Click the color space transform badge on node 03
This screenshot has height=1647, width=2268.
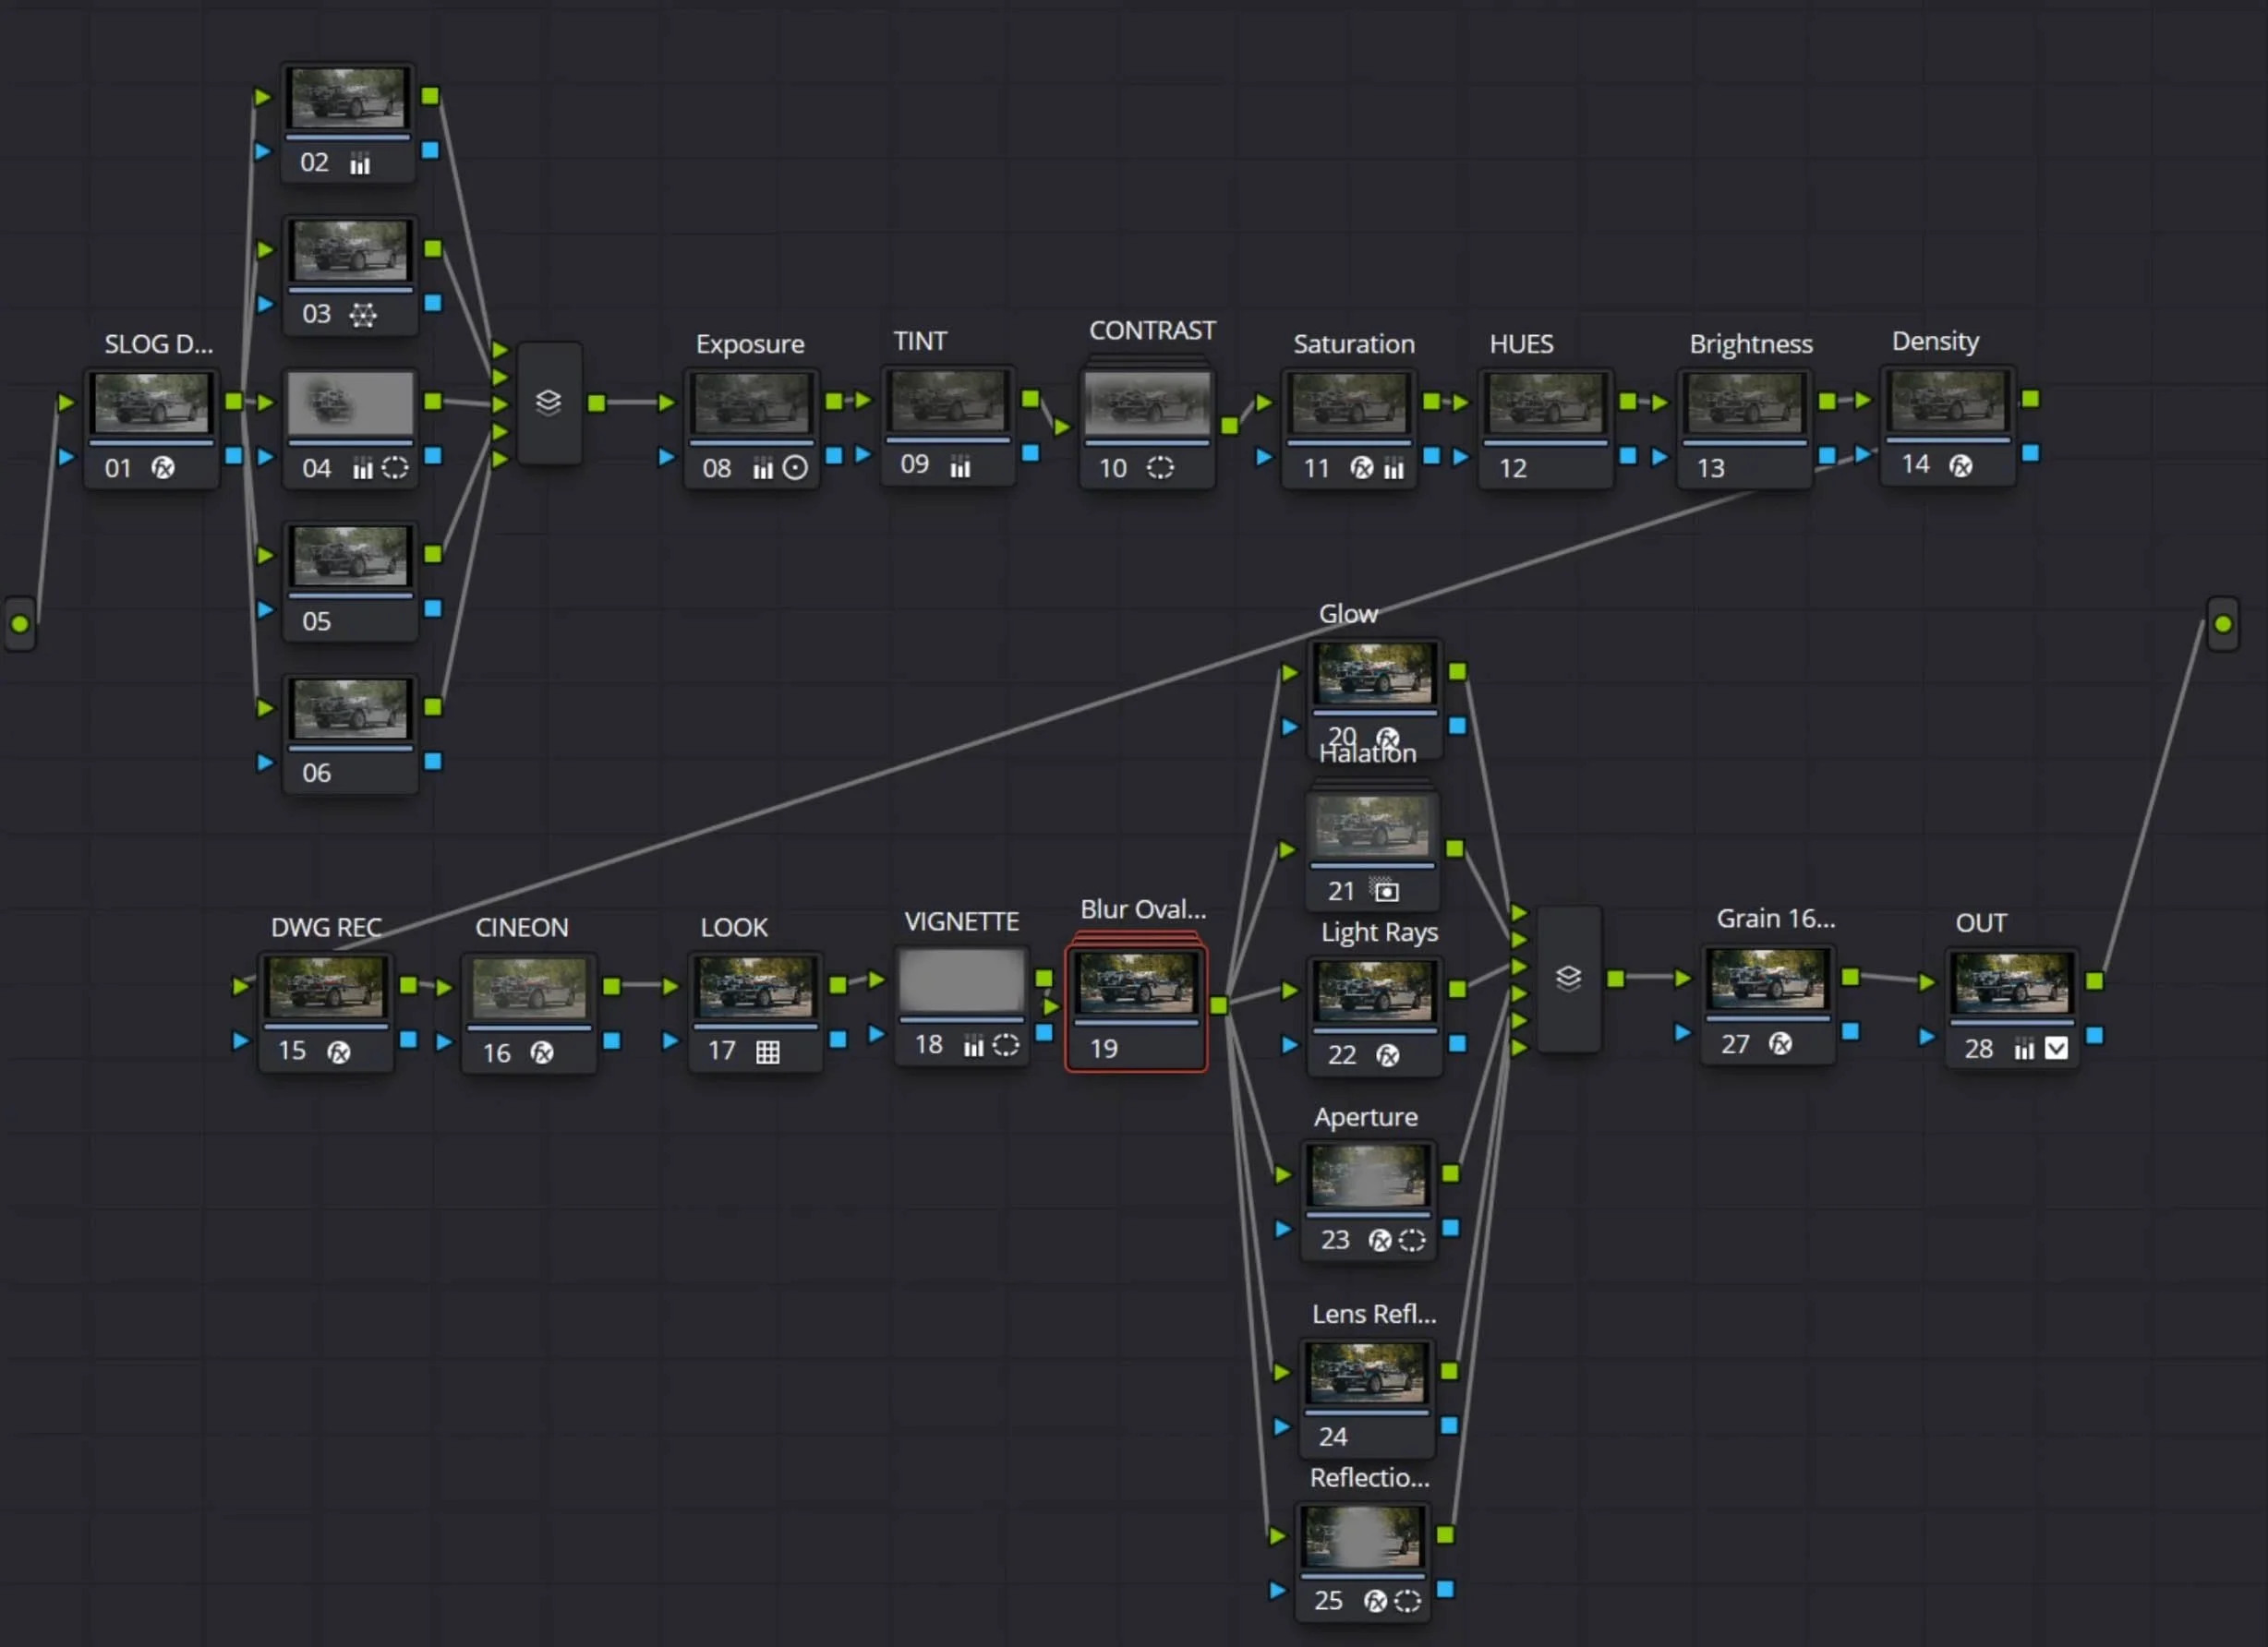(364, 314)
